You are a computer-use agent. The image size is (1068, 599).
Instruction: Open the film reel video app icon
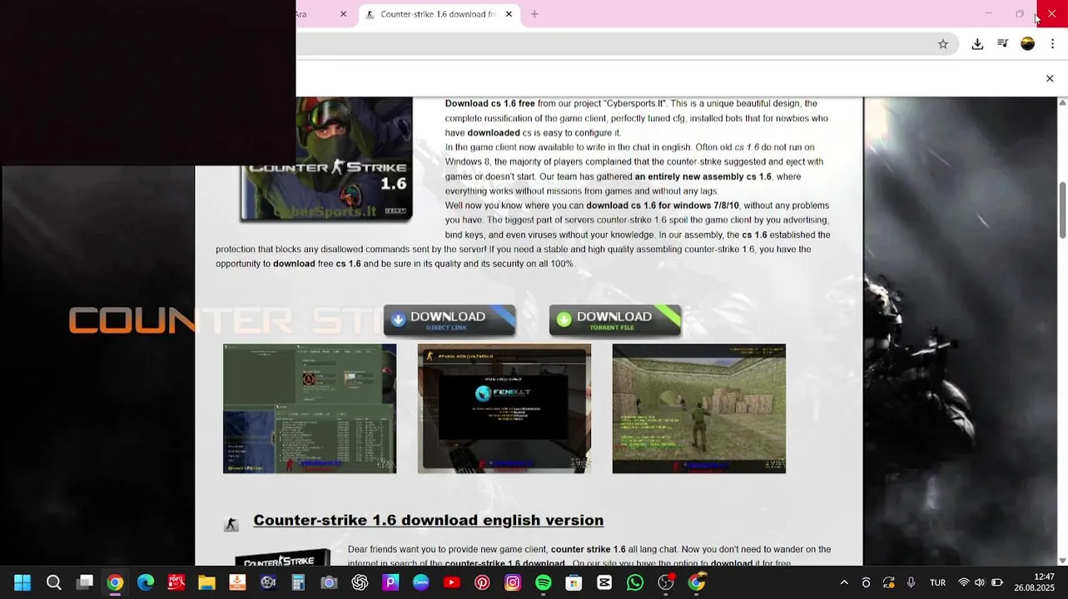[268, 583]
